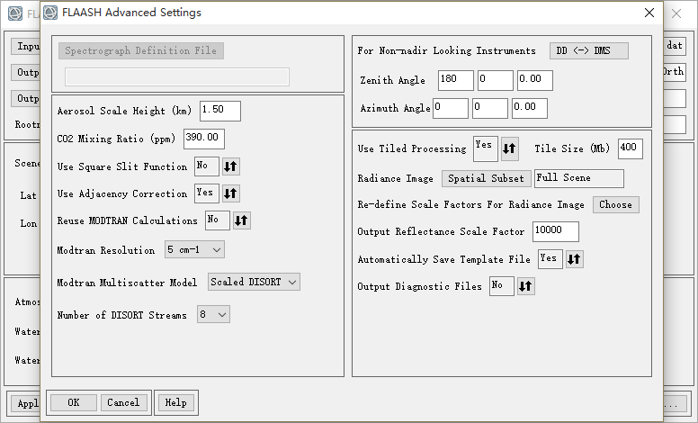
Task: Open the Modtran Resolution dropdown
Action: [194, 249]
